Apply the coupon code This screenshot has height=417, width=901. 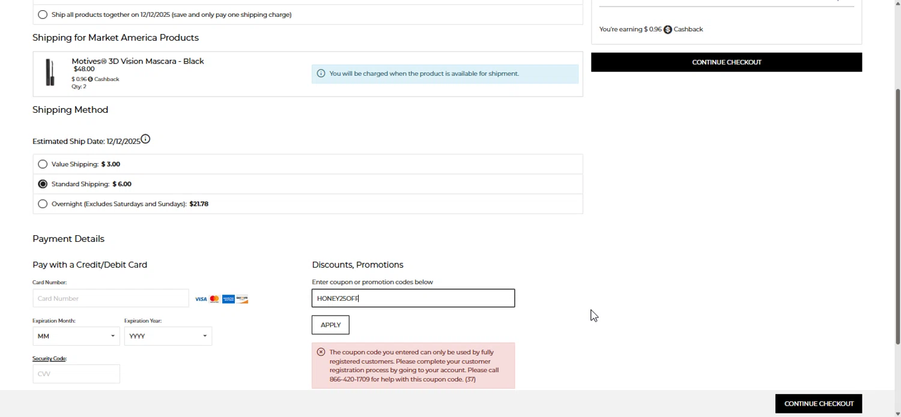(330, 325)
